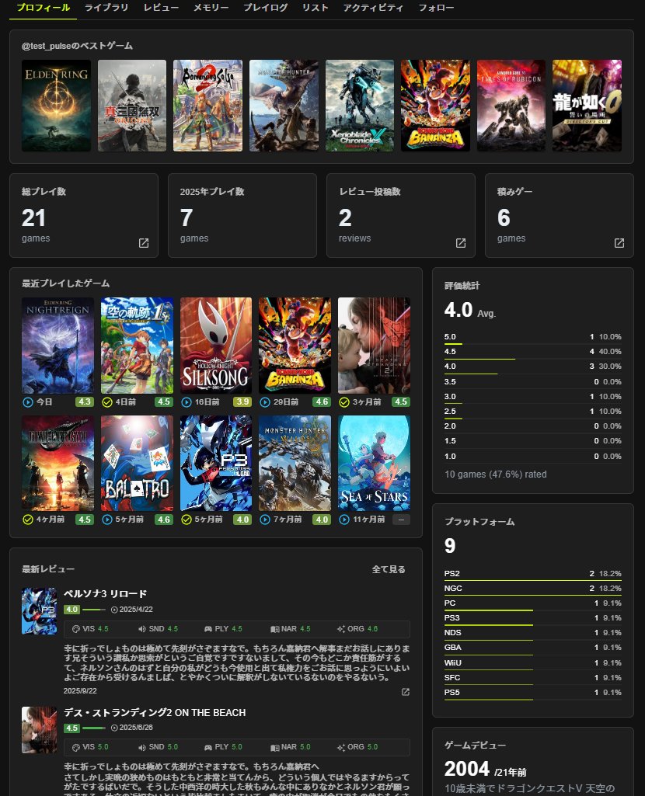
Task: Click clock icon beside date 2025/4/22
Action: (x=114, y=610)
